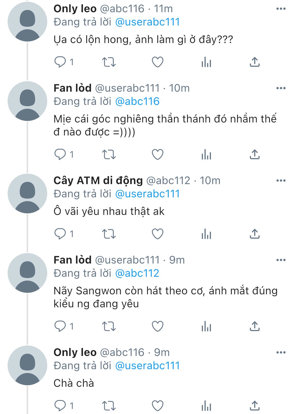Retweet the "Nãy Sangwon còn hát" tweet
The width and height of the screenshot is (297, 414).
point(109,326)
